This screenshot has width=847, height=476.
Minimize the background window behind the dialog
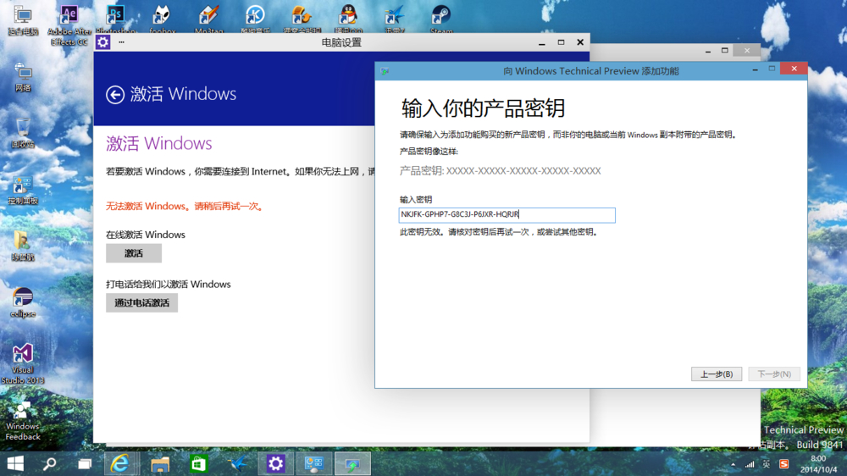pyautogui.click(x=707, y=51)
